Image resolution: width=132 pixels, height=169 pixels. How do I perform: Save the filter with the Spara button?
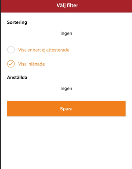[66, 109]
